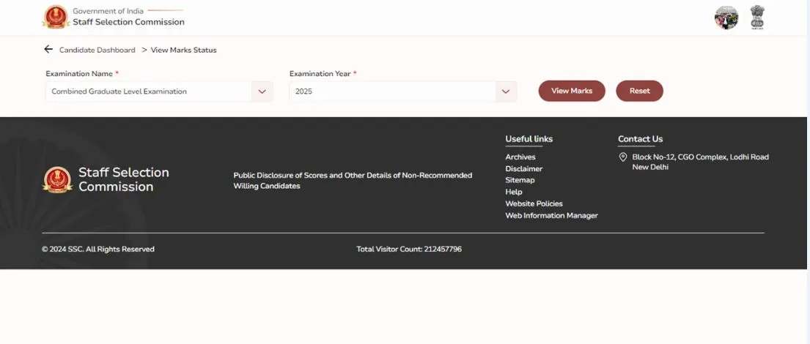Go to the Candidate Dashboard breadcrumb

tap(97, 50)
